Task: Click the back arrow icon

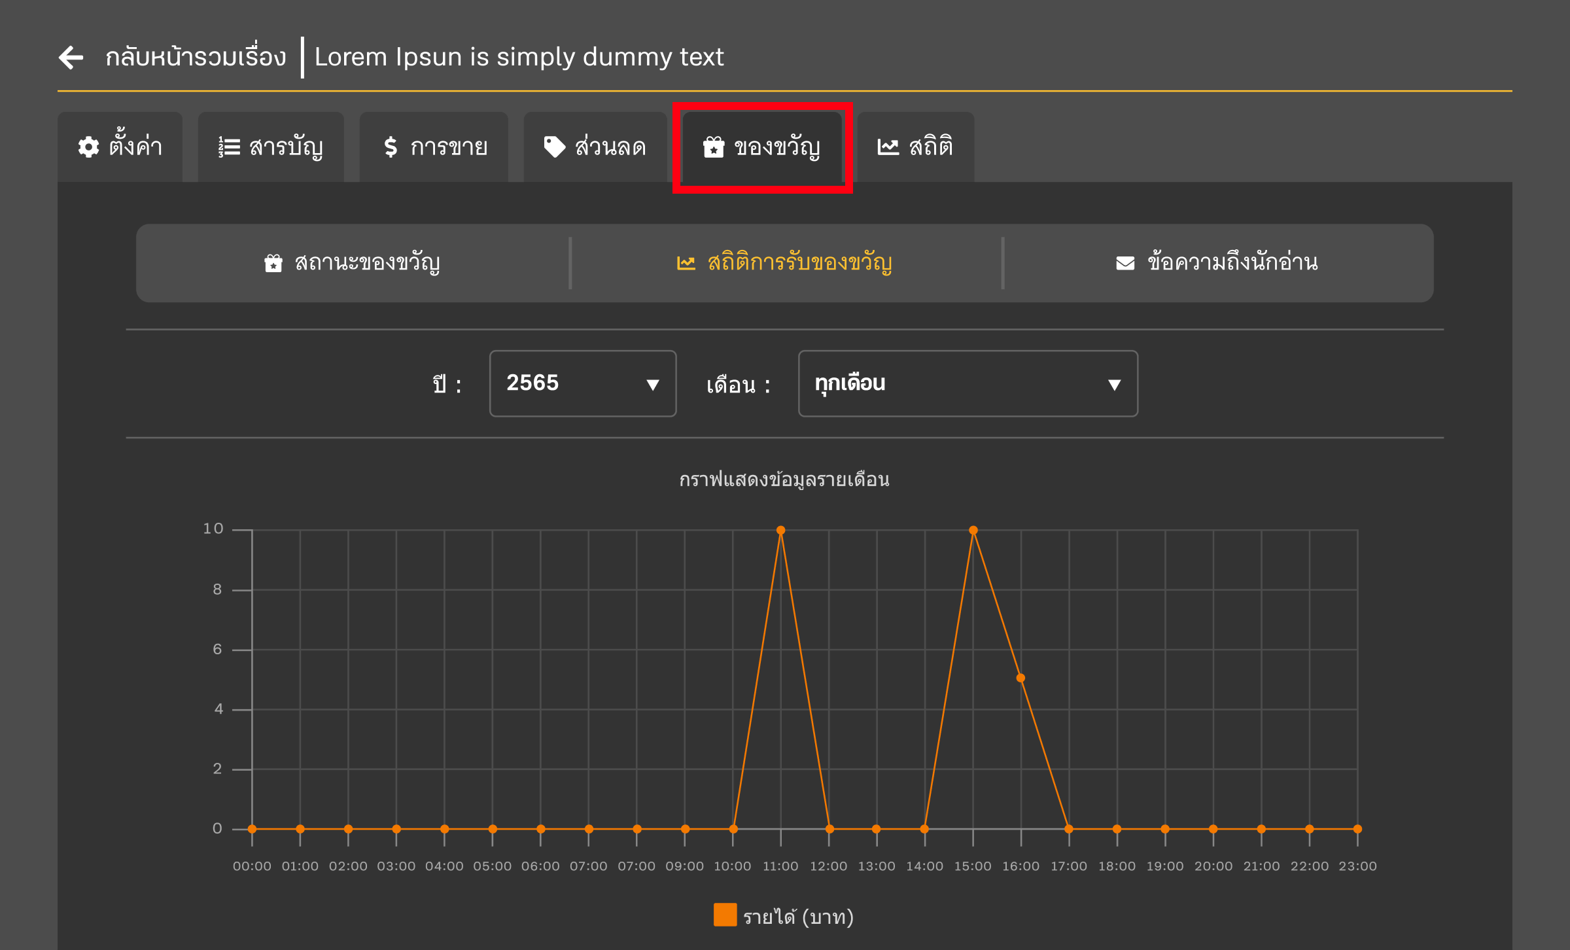Action: tap(71, 58)
